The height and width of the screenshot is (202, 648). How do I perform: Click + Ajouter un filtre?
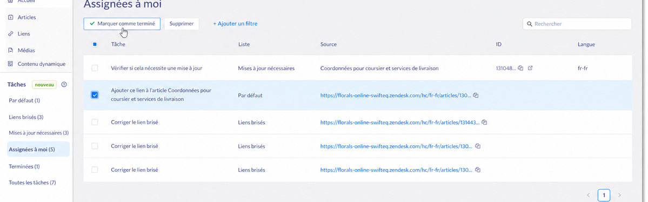(235, 24)
